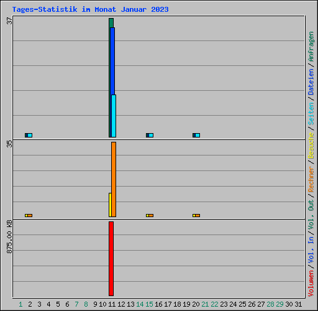Click the small cyan bar at day 15
This screenshot has width=318, height=311.
coord(151,135)
